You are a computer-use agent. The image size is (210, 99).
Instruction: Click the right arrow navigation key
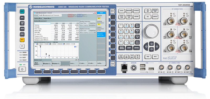(x=157, y=47)
